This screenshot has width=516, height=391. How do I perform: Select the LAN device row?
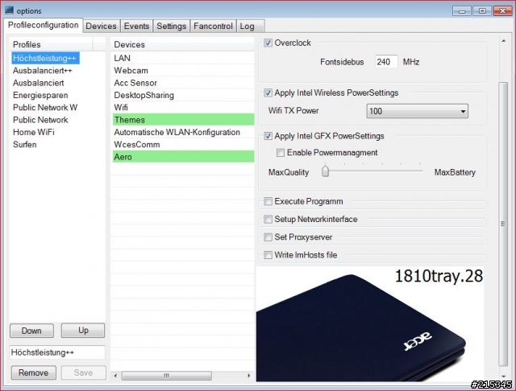pos(183,58)
